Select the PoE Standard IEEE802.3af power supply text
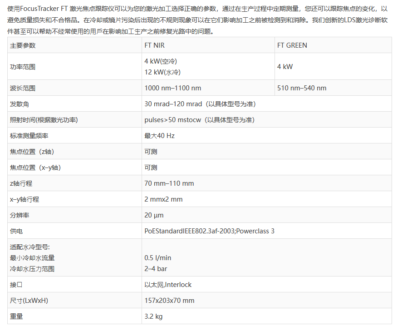The image size is (402, 326). point(209,231)
